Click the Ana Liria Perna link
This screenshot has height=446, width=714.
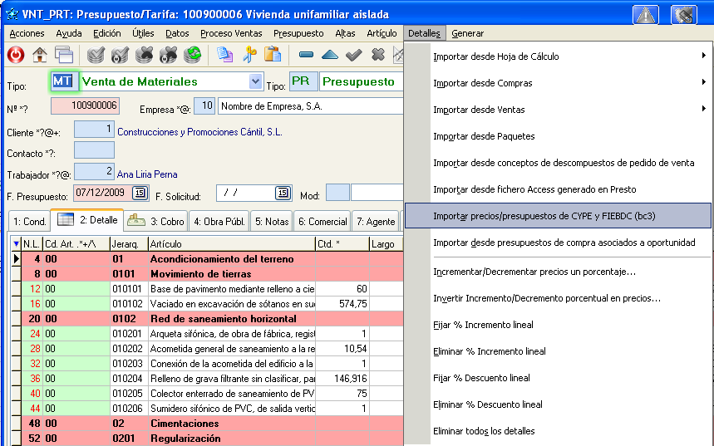tap(147, 174)
